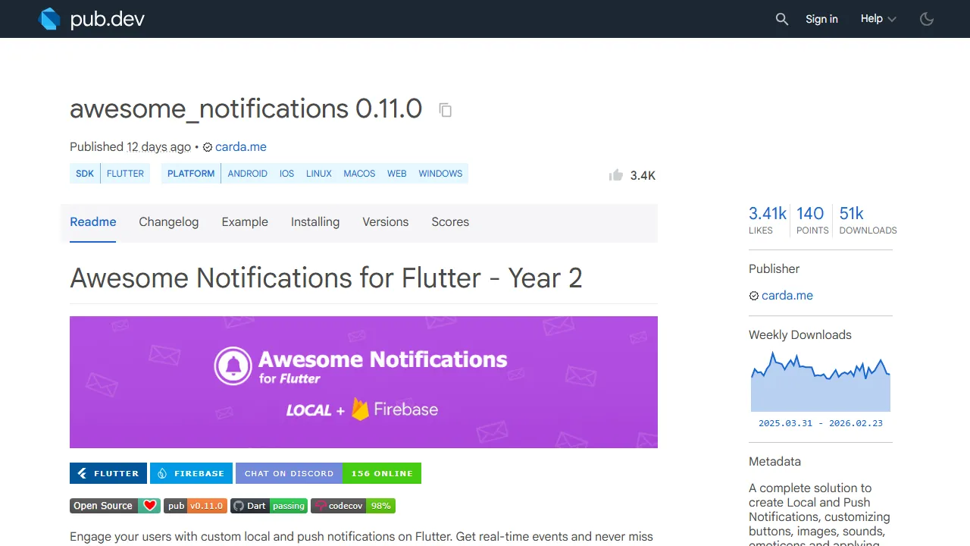Open the FLUTTER badge
This screenshot has height=546, width=970.
(108, 473)
